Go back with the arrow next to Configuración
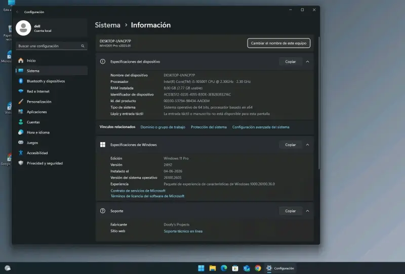This screenshot has width=405, height=274. tap(17, 12)
